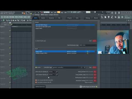The width and height of the screenshot is (132, 99).
Task: Toggle the MIDIIN2 input enable light
Action: click(x=87, y=53)
